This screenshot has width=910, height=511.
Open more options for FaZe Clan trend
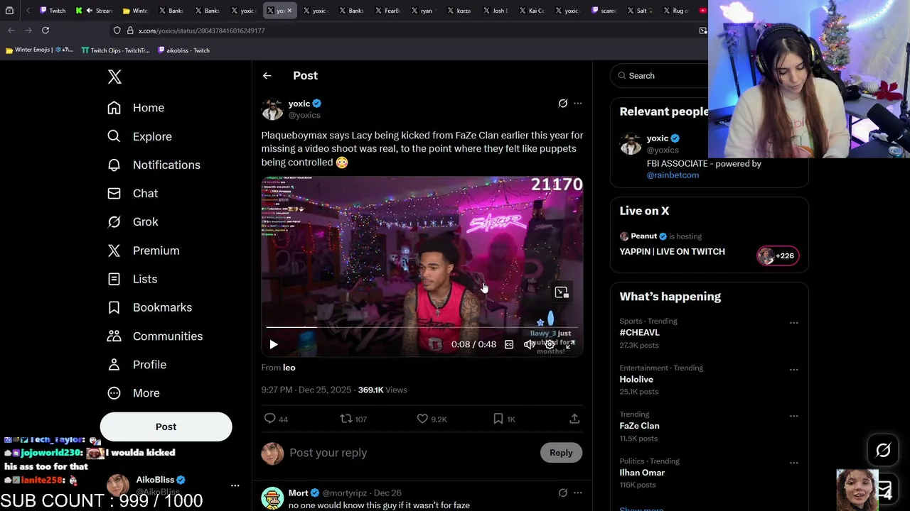[793, 416]
